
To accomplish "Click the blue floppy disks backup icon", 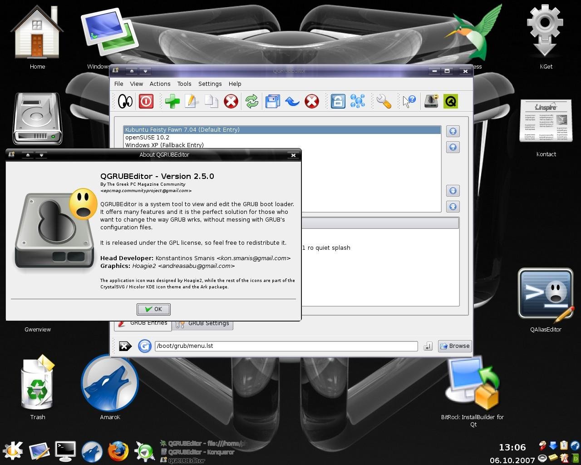I will click(272, 101).
